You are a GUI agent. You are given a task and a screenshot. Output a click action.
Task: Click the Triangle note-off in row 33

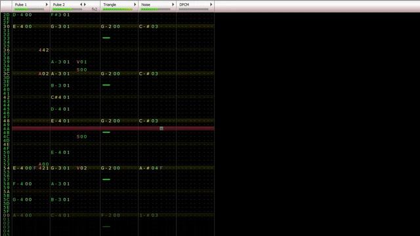point(106,38)
